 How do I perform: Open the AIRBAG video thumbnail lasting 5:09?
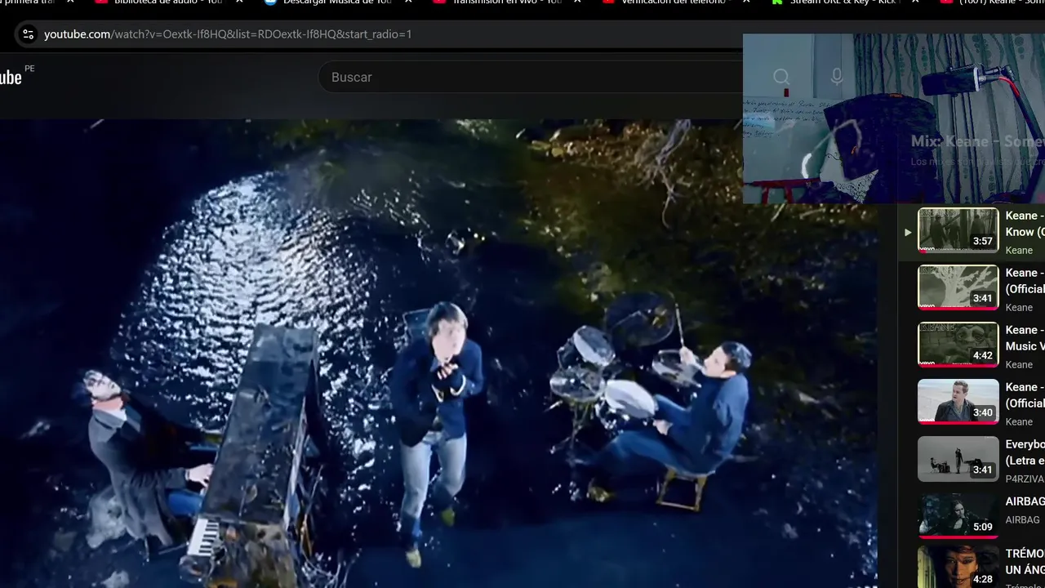(958, 516)
